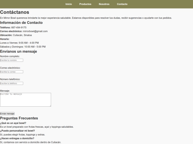Click the Lunes a Viernes schedule line

coord(19,43)
